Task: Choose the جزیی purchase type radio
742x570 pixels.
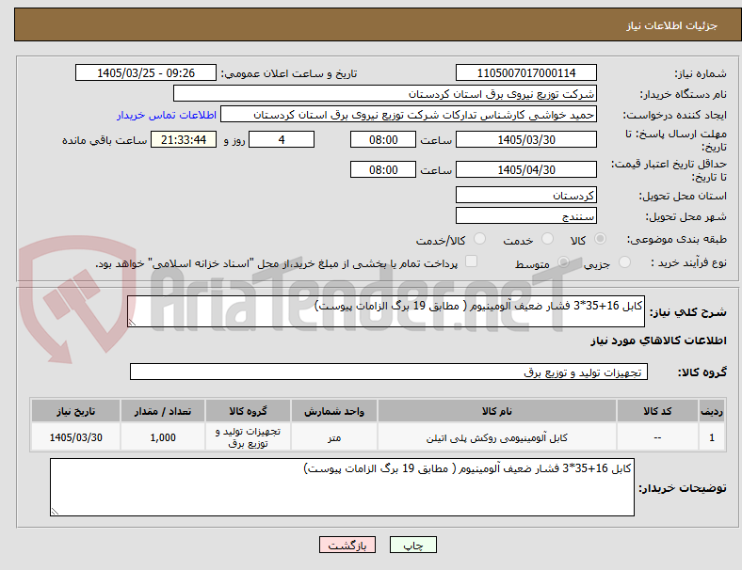Action: 624,261
